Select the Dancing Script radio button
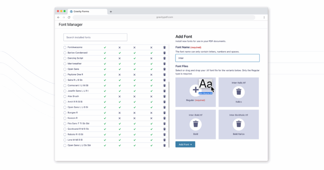 point(65,58)
